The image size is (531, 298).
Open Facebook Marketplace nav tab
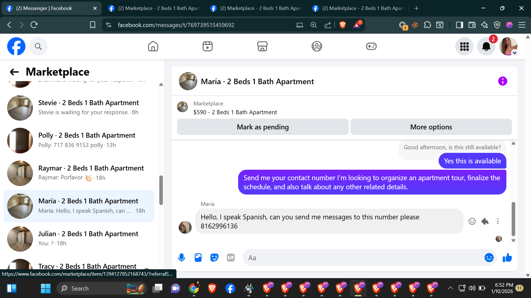coord(262,46)
